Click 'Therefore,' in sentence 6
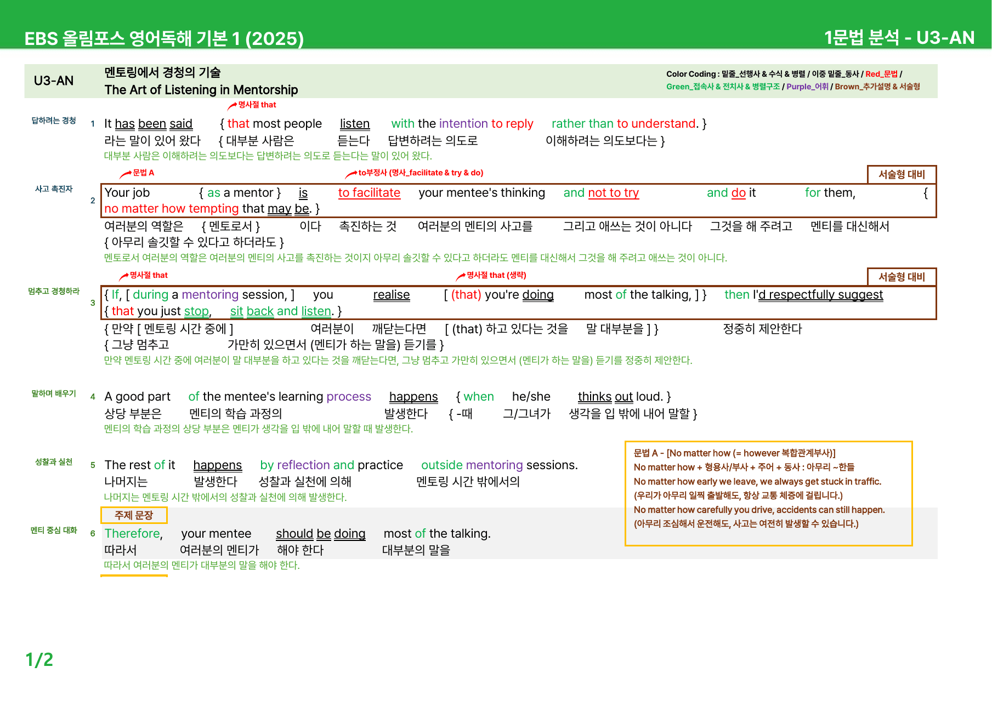 click(x=134, y=534)
